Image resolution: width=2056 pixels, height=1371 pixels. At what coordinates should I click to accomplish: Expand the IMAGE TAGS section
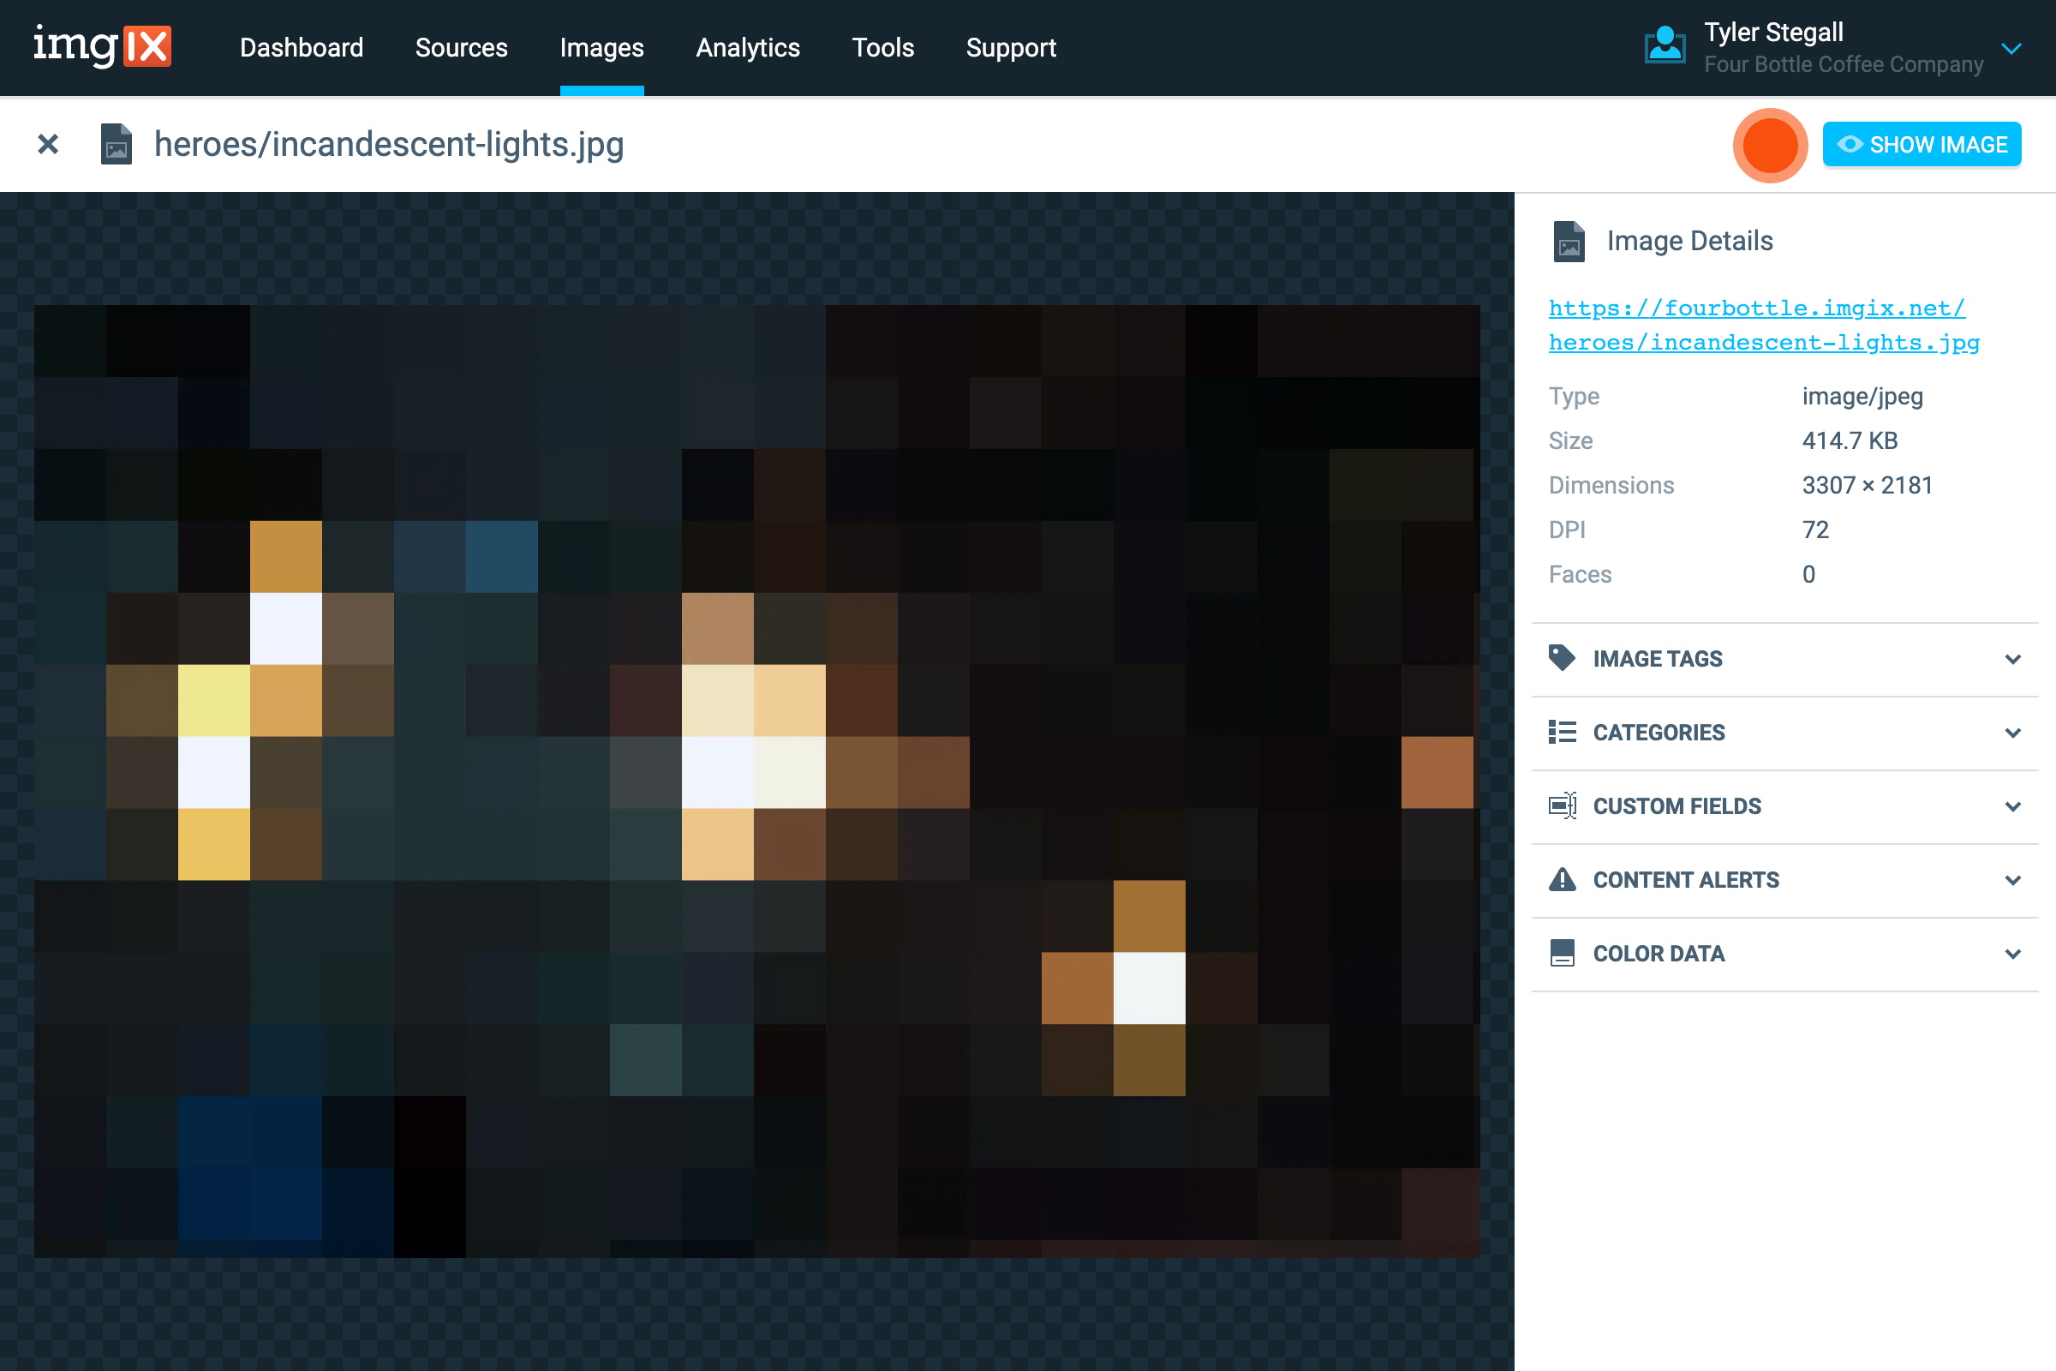pos(2014,658)
